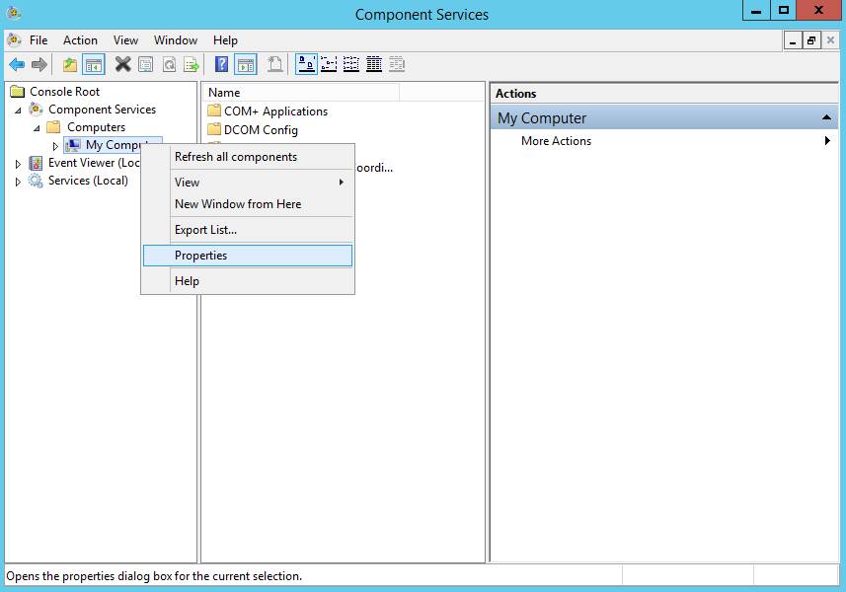
Task: Click the Services gear icon in tree
Action: [x=36, y=181]
